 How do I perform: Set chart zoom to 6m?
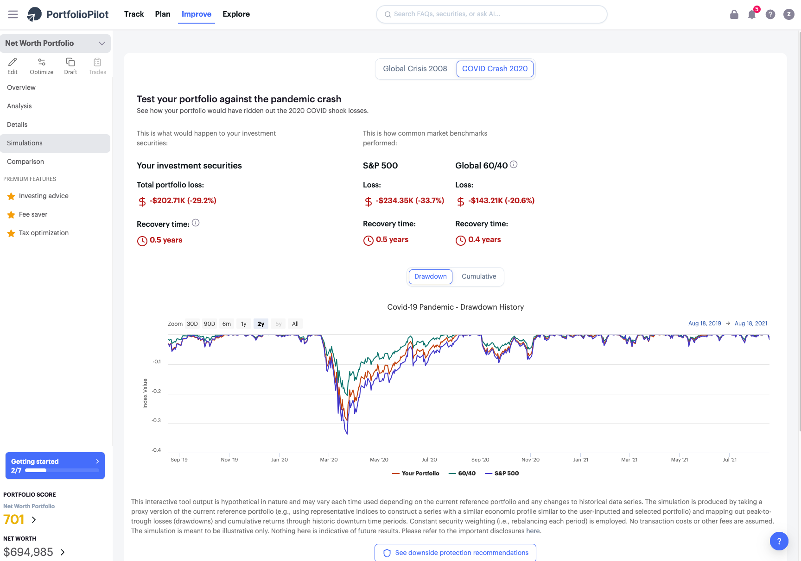coord(227,324)
